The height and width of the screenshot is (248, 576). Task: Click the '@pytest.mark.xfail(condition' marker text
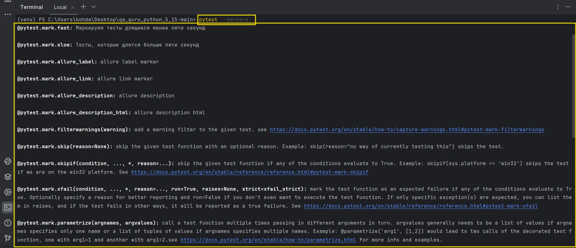(62, 189)
